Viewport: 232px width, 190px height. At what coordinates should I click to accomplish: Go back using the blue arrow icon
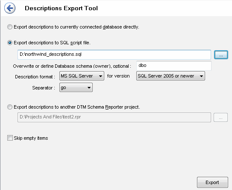(10, 8)
